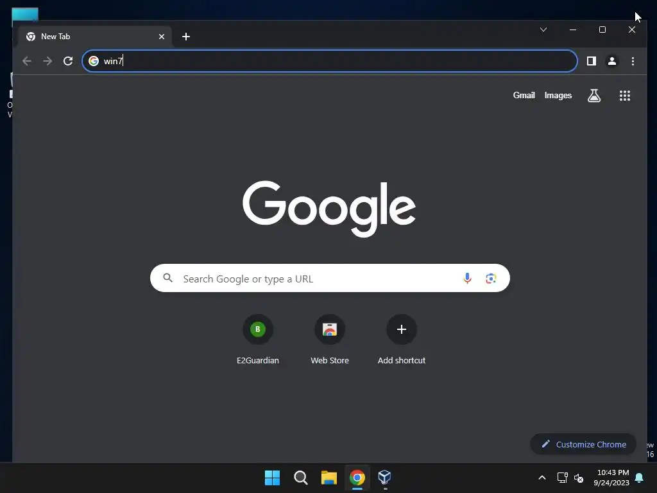The width and height of the screenshot is (657, 493).
Task: Click the Google icon in the address bar
Action: [x=94, y=61]
